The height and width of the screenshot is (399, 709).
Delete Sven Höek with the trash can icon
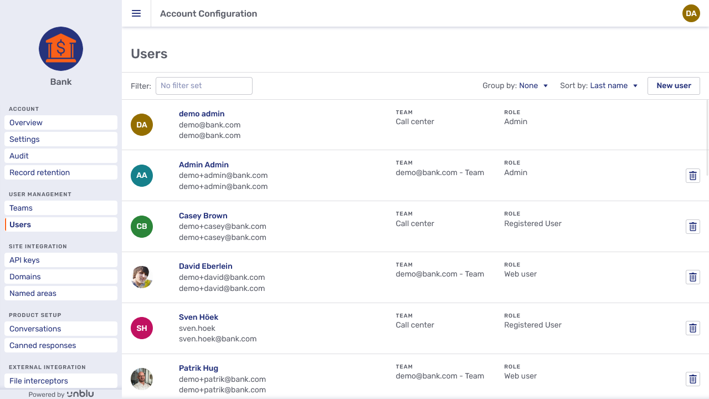point(692,328)
